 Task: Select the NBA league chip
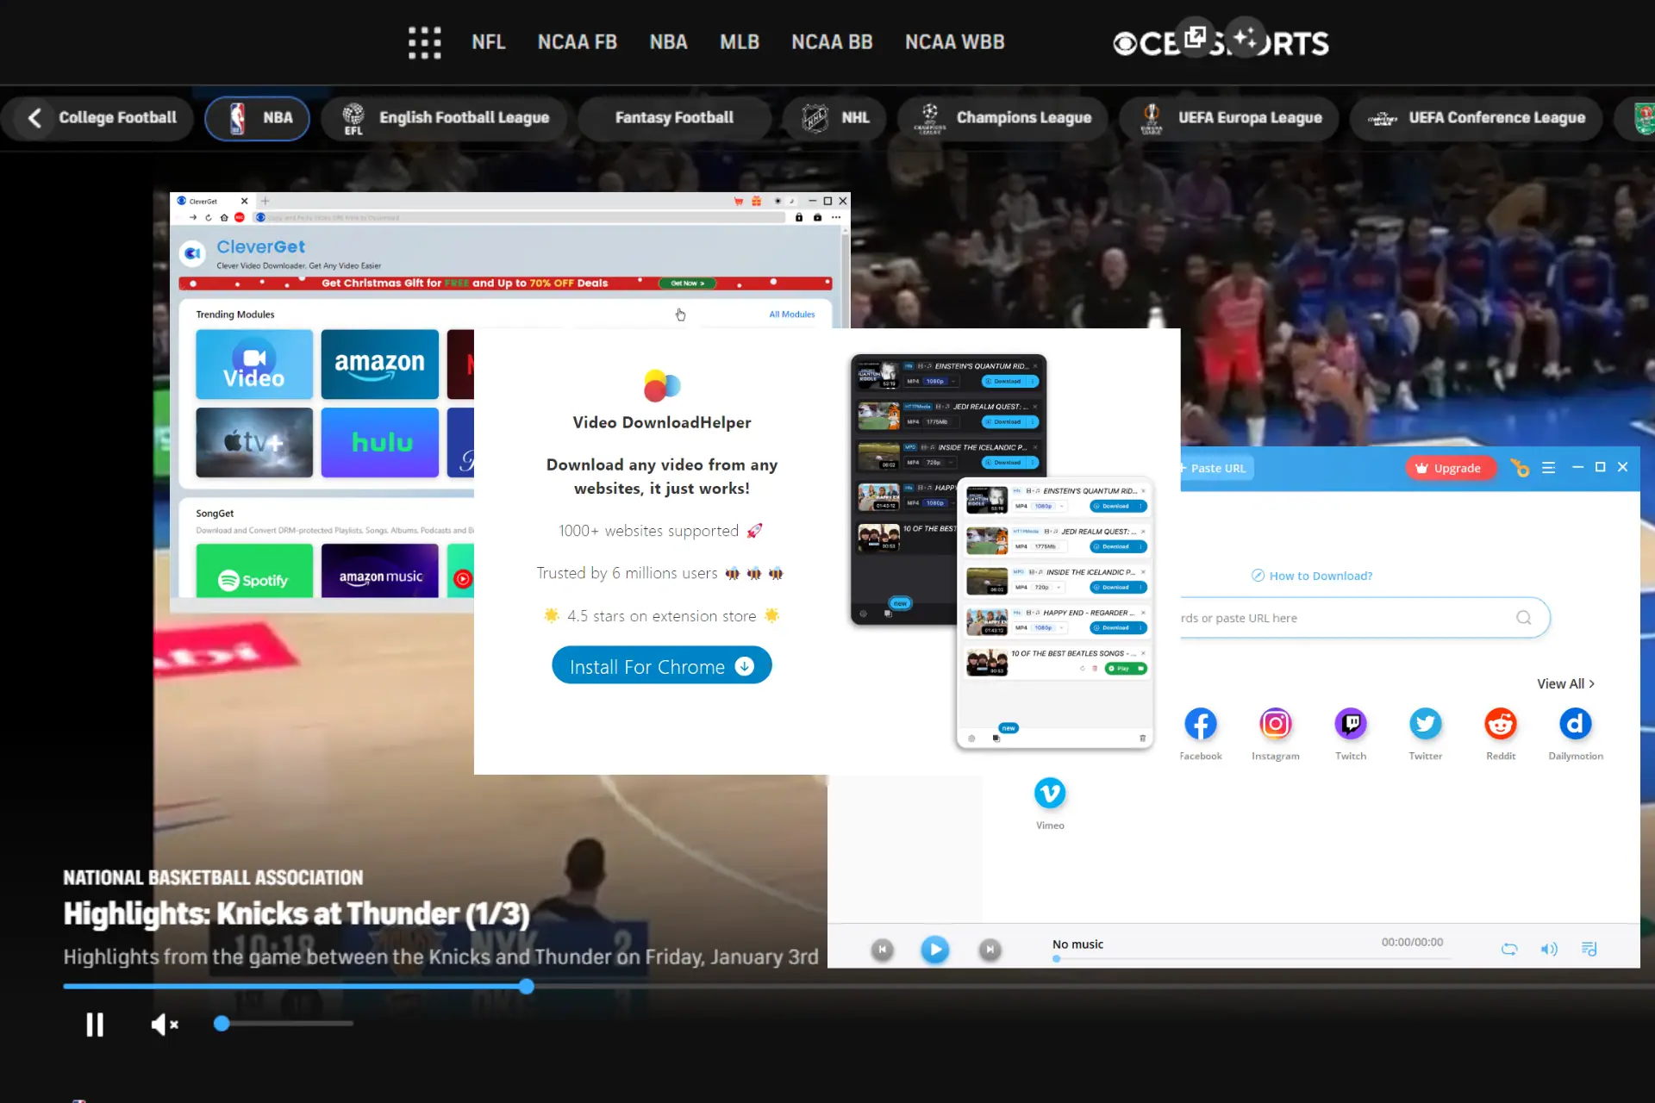tap(257, 118)
